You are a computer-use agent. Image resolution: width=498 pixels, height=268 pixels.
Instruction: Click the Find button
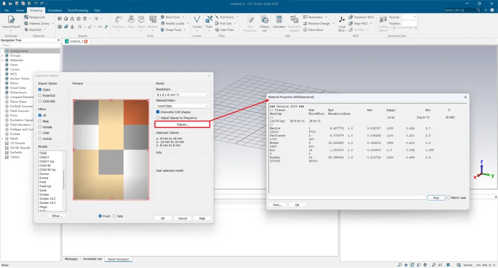click(436, 198)
